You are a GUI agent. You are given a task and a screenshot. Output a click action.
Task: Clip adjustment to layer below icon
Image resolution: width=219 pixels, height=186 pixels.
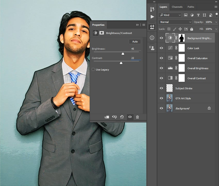pos(107,117)
